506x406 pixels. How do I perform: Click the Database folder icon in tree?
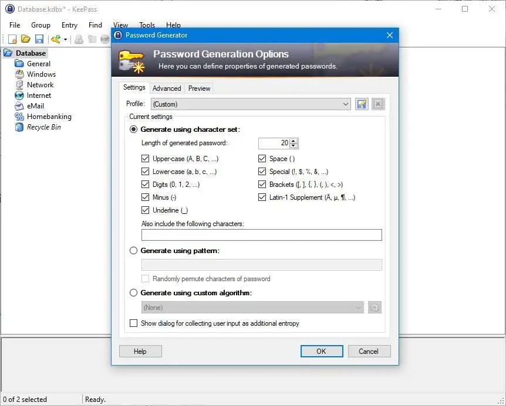8,53
